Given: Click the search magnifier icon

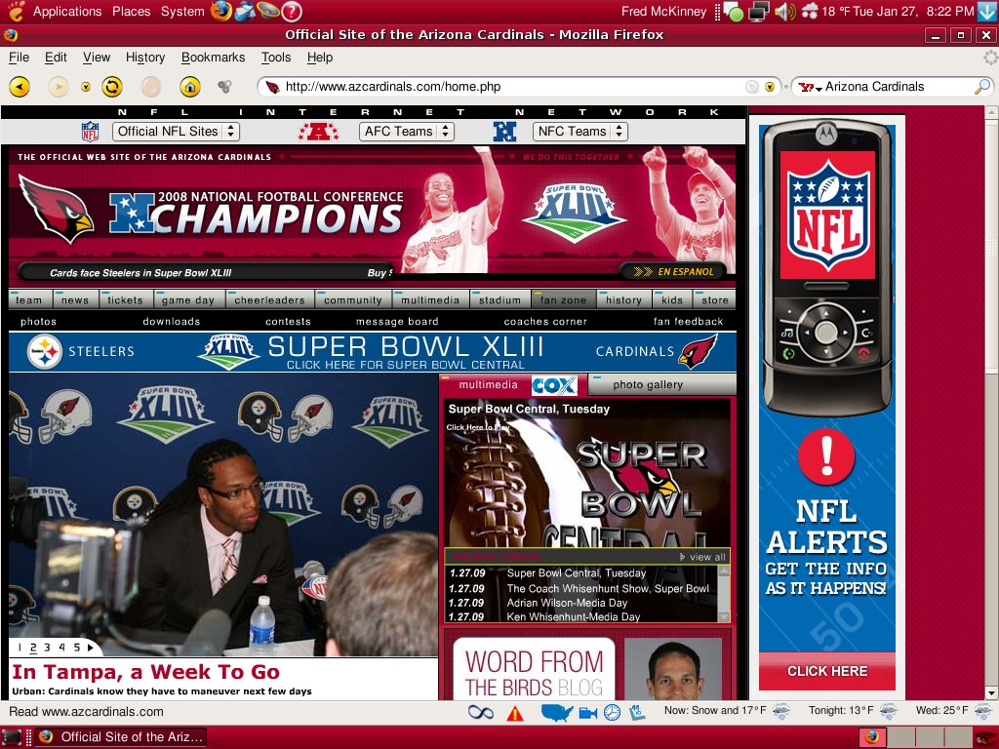Looking at the screenshot, I should click(982, 87).
